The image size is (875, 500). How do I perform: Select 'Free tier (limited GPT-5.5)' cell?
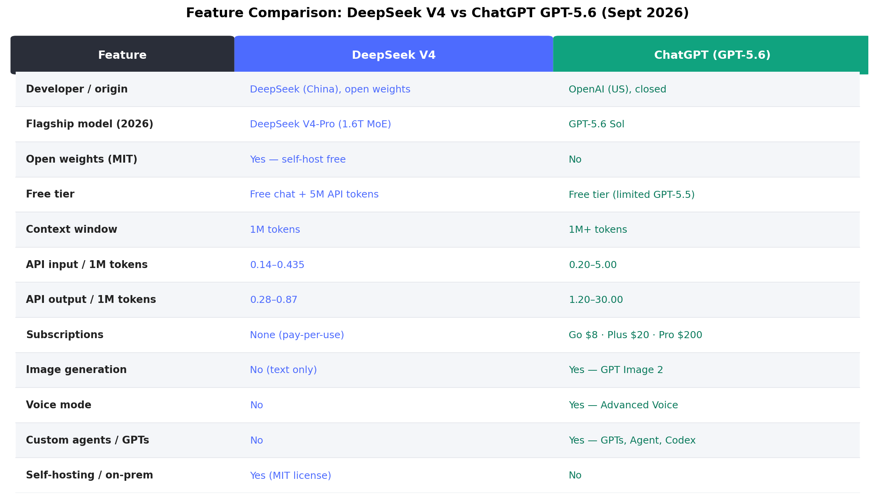tap(631, 195)
